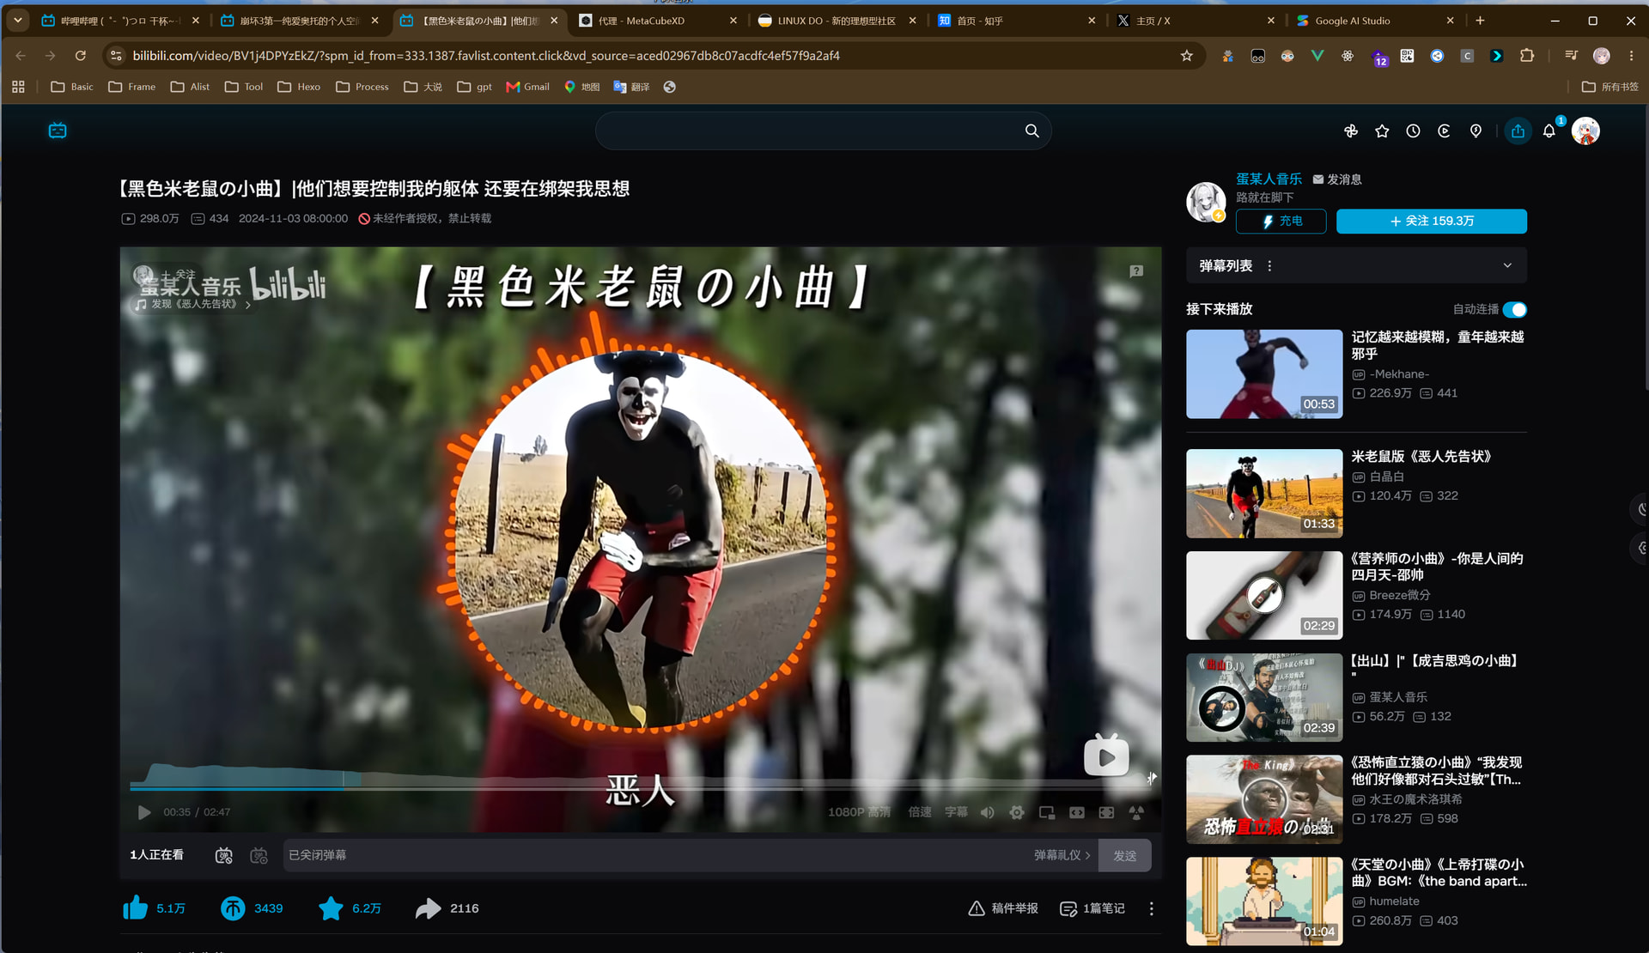Open the 米老鼠版《恶人先告状》 video thumbnail
Image resolution: width=1649 pixels, height=953 pixels.
pos(1264,494)
